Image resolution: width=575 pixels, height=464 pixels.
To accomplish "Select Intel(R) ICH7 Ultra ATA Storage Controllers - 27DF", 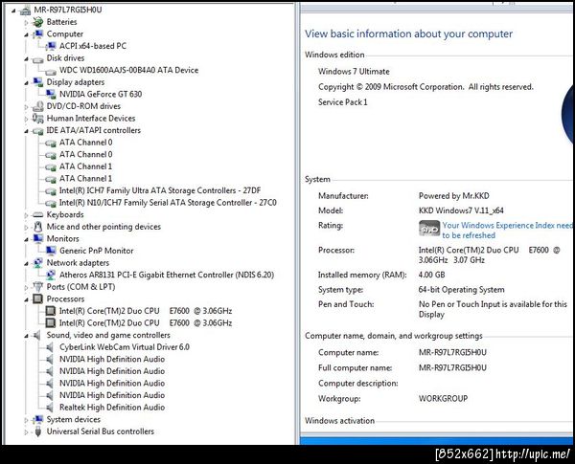I will (x=160, y=190).
